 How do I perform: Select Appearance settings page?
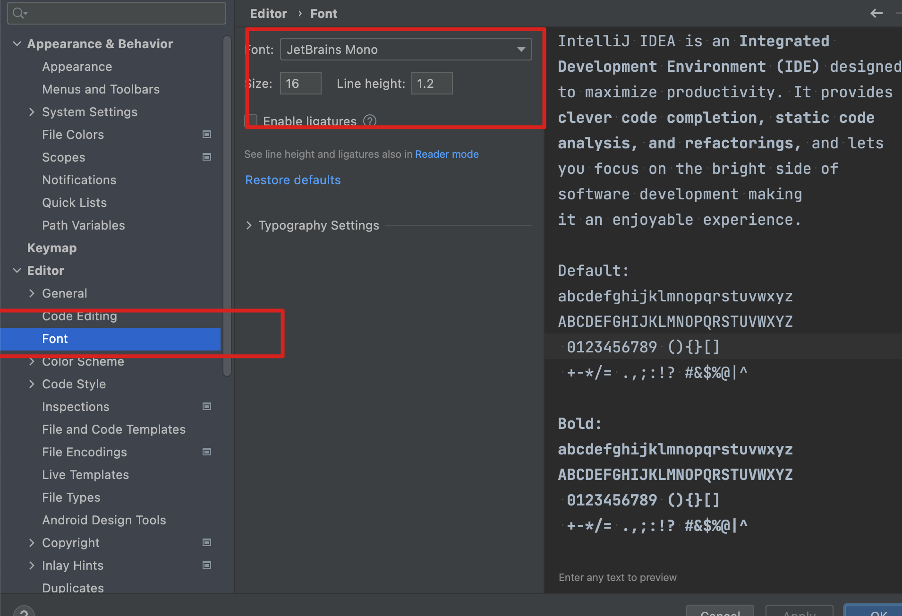pyautogui.click(x=77, y=67)
